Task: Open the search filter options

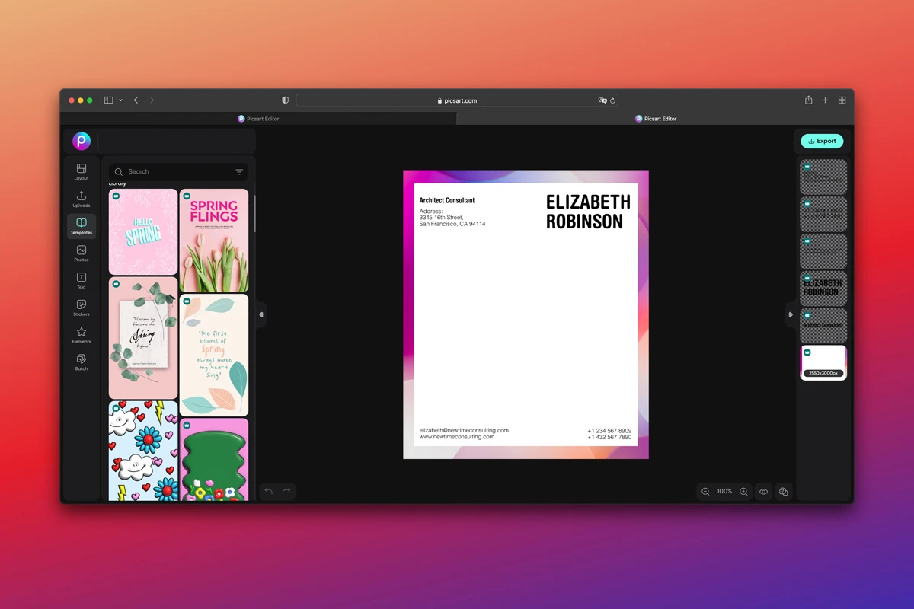Action: [x=239, y=171]
